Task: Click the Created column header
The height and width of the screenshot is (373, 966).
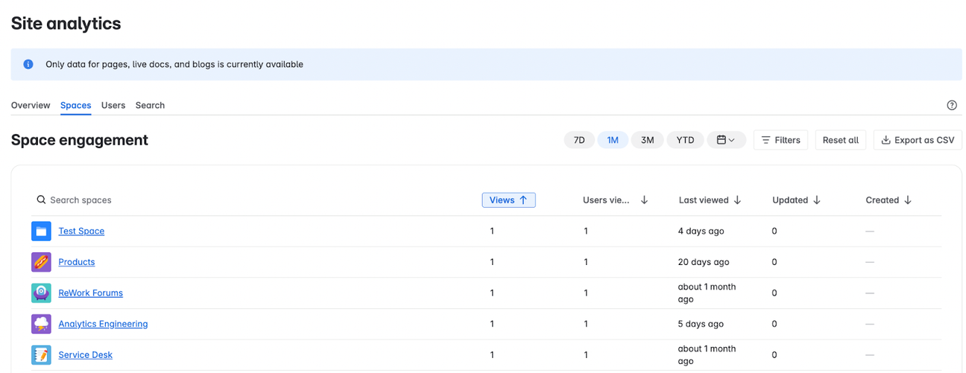Action: point(883,200)
